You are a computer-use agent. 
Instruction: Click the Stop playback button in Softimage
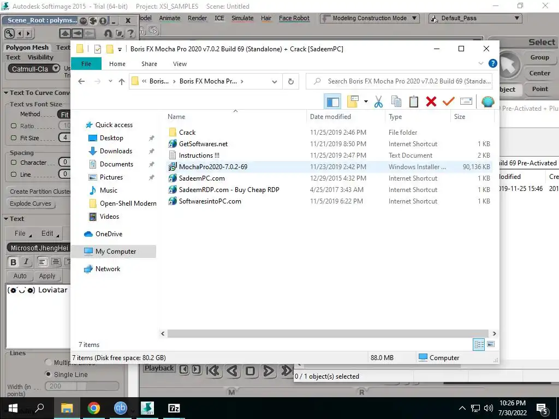click(x=250, y=371)
